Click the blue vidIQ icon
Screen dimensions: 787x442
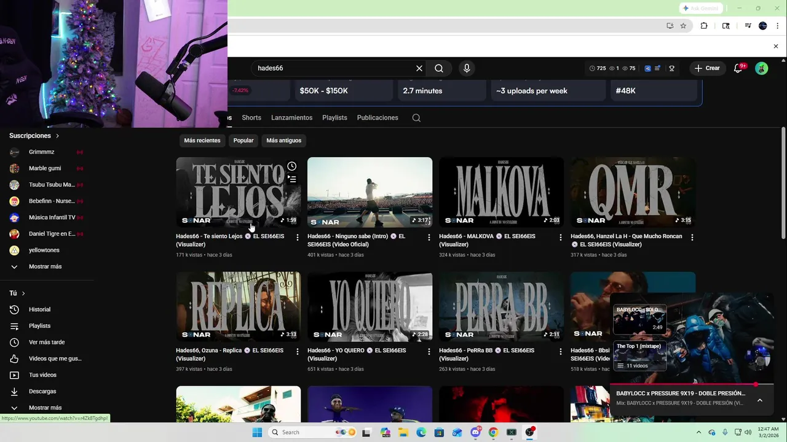pyautogui.click(x=647, y=68)
